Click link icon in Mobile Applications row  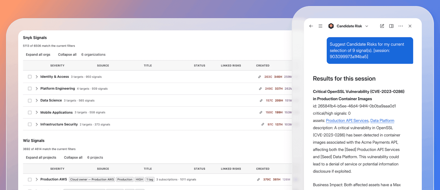(x=261, y=112)
